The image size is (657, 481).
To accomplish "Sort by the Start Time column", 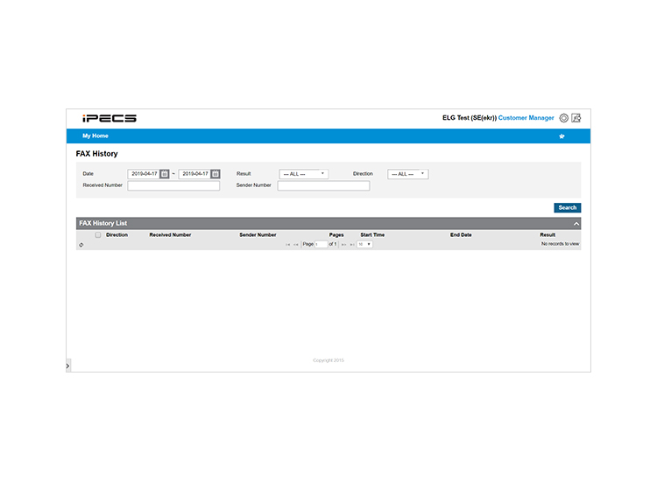I will (372, 235).
